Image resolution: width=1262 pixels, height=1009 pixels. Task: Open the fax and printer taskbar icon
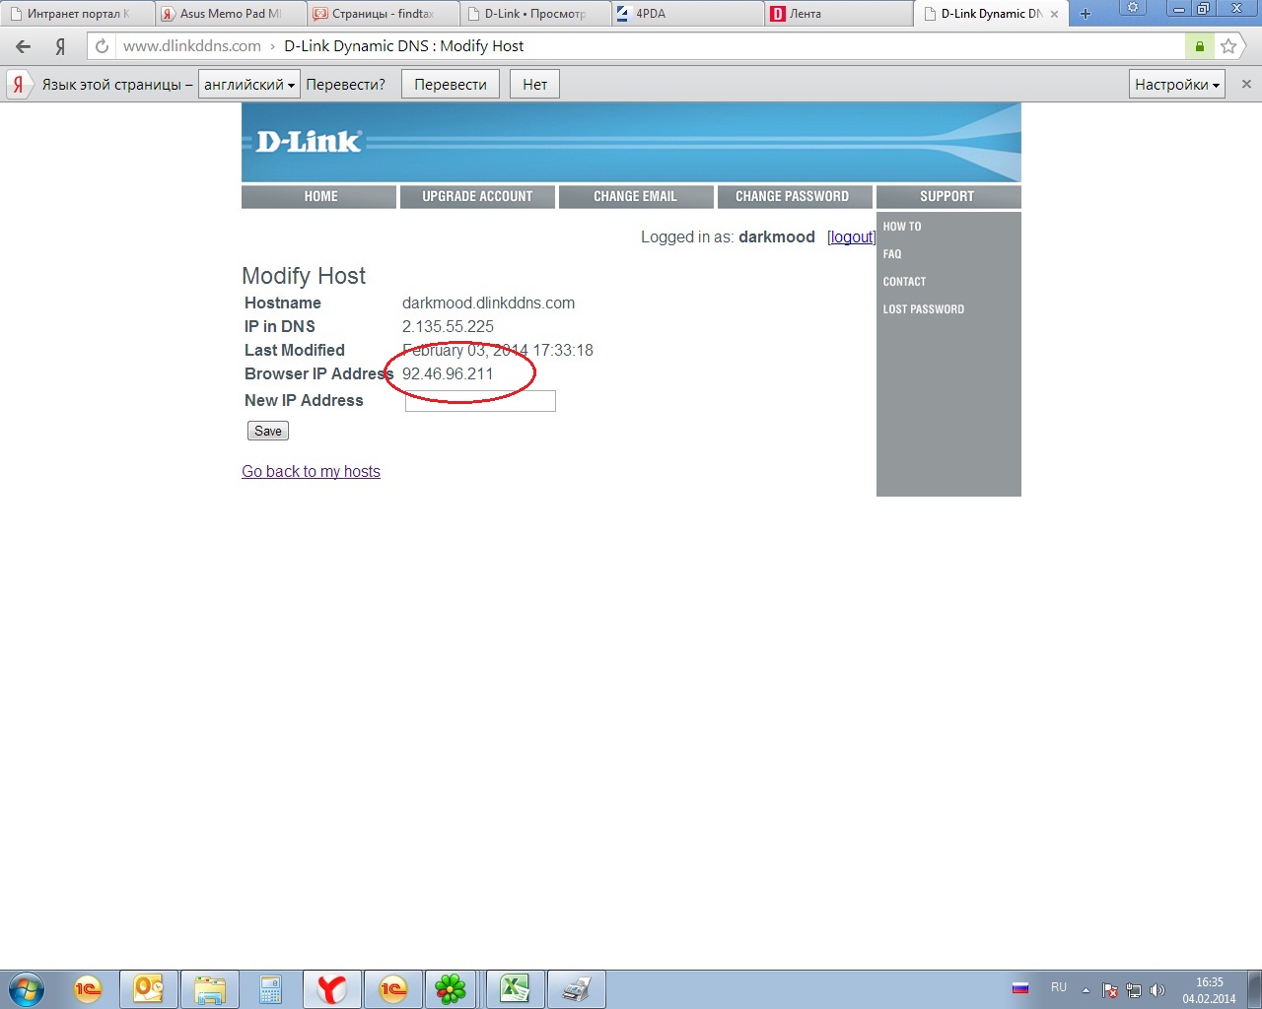[577, 989]
